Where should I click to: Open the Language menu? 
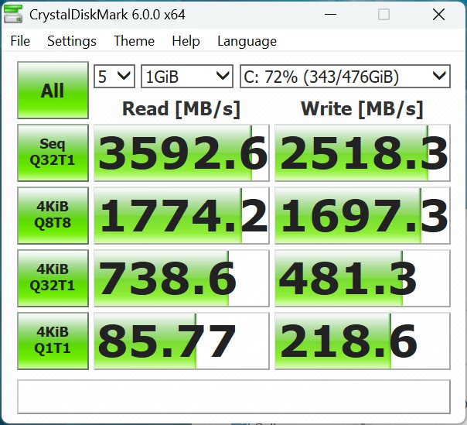(x=247, y=41)
